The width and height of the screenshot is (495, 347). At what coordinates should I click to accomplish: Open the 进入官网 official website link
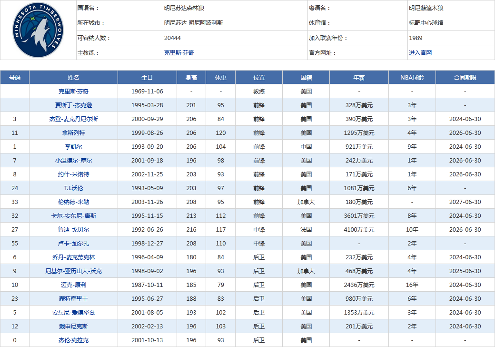(x=421, y=53)
